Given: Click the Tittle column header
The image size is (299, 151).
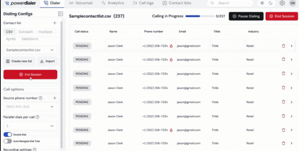Looking at the screenshot, I should (x=217, y=31).
